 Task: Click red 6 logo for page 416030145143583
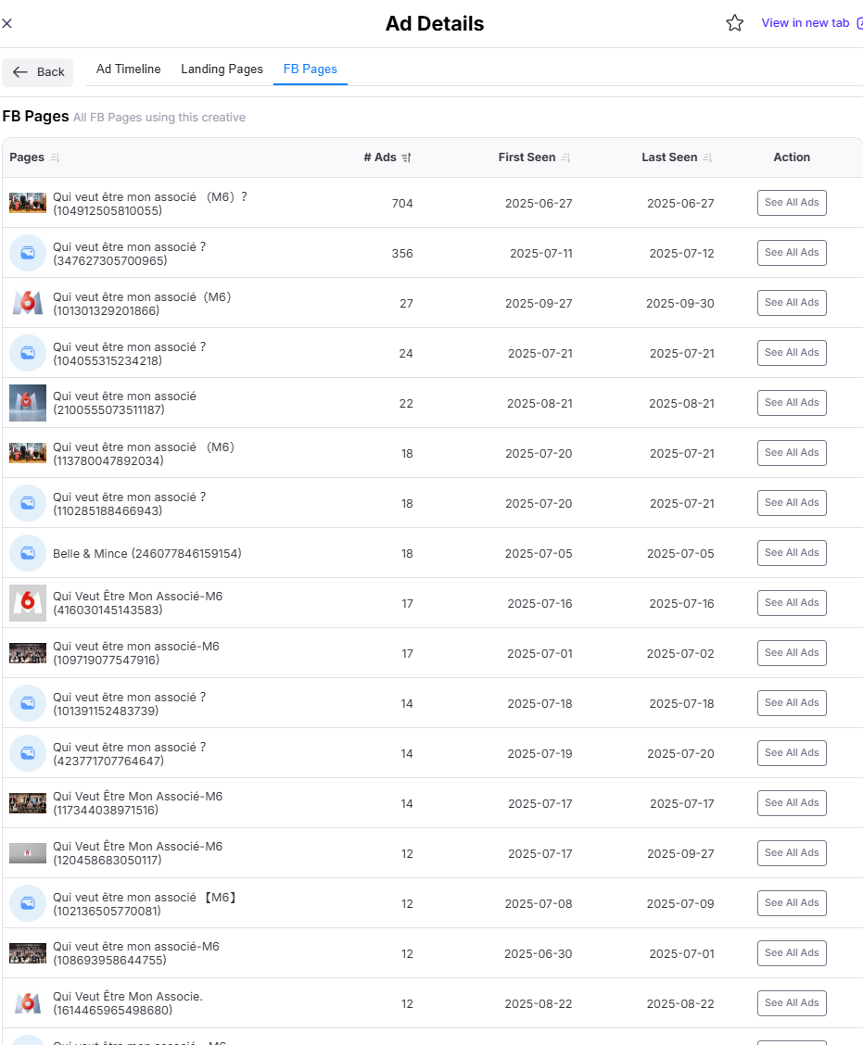(28, 603)
